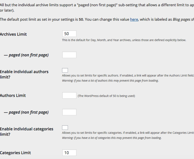Tick the individual categories limit checkbox
The image size is (194, 159).
coord(65,128)
